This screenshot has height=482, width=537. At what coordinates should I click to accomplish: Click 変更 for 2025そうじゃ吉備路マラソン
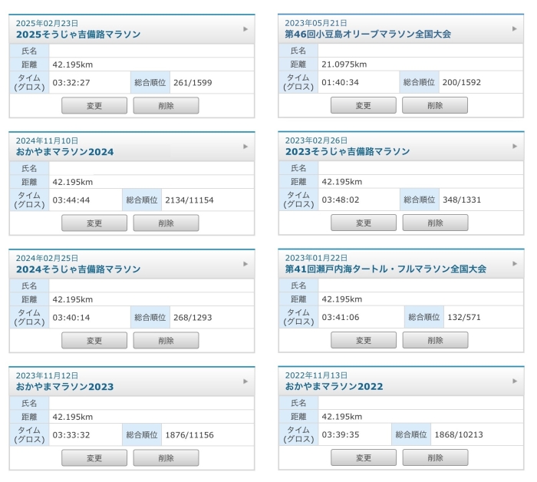pos(94,106)
